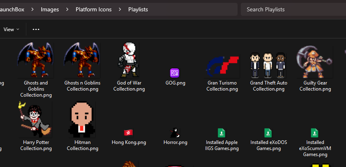The width and height of the screenshot is (346, 167).
Task: Click the Installed eXoScummVM Games.png filename
Action: click(315, 148)
